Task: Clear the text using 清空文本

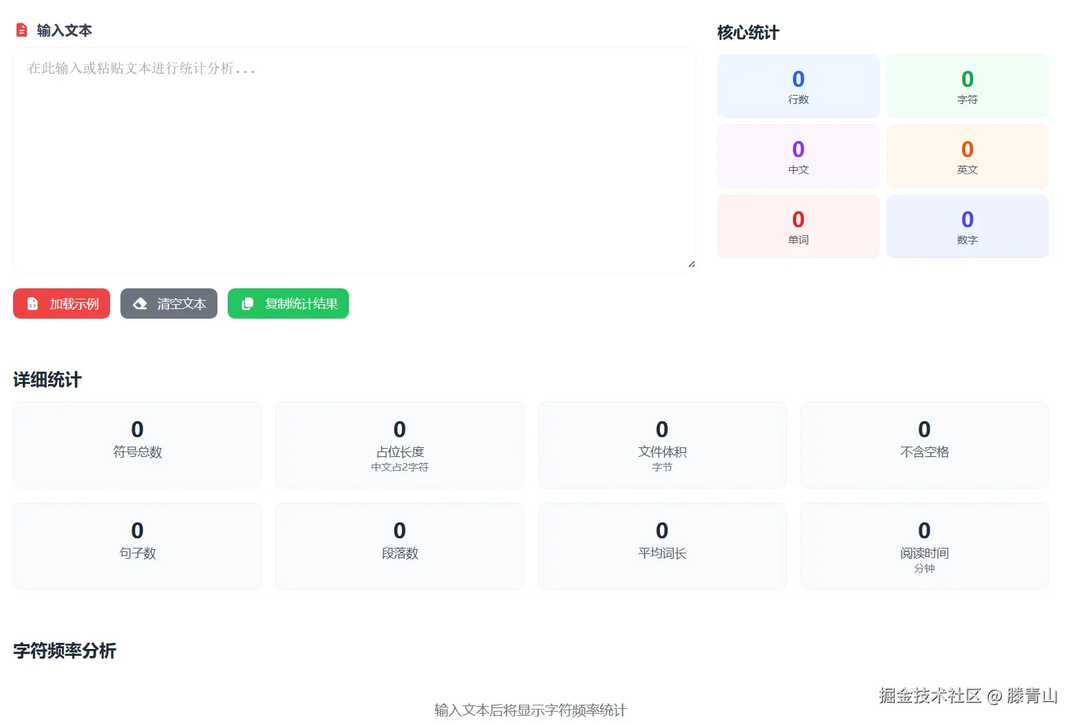Action: (x=169, y=304)
